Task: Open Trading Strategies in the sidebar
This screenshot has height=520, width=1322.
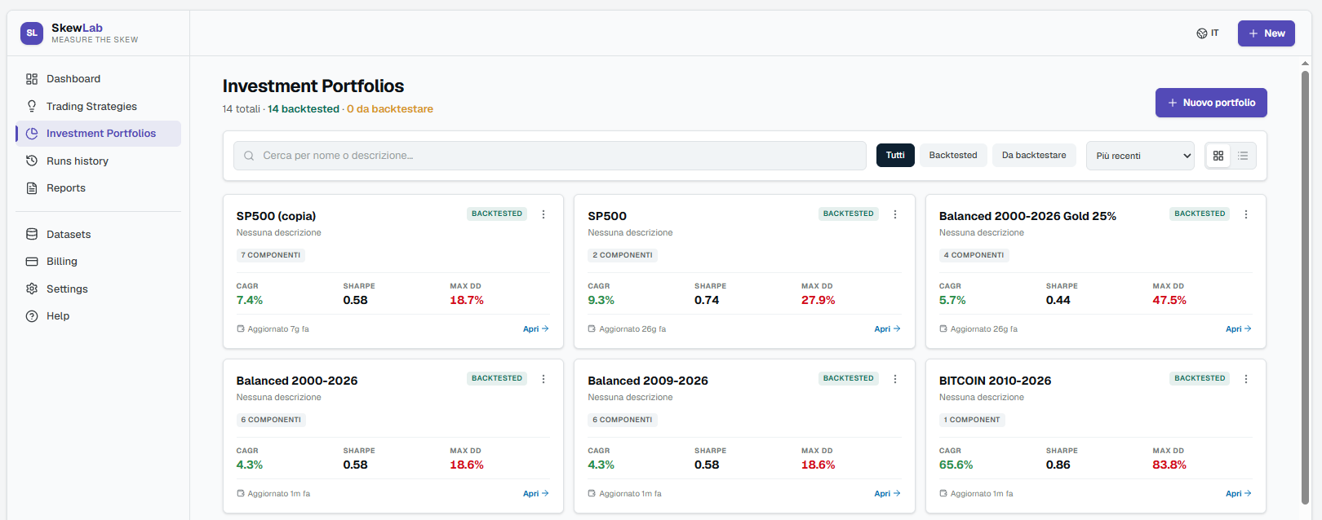Action: [98, 106]
